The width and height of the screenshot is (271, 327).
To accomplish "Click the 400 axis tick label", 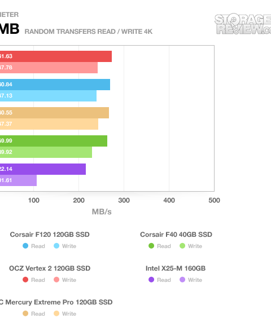I will click(169, 200).
